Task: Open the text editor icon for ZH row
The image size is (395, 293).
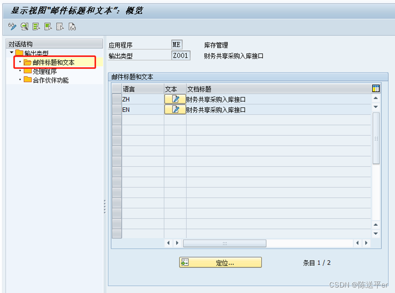Action: 175,99
